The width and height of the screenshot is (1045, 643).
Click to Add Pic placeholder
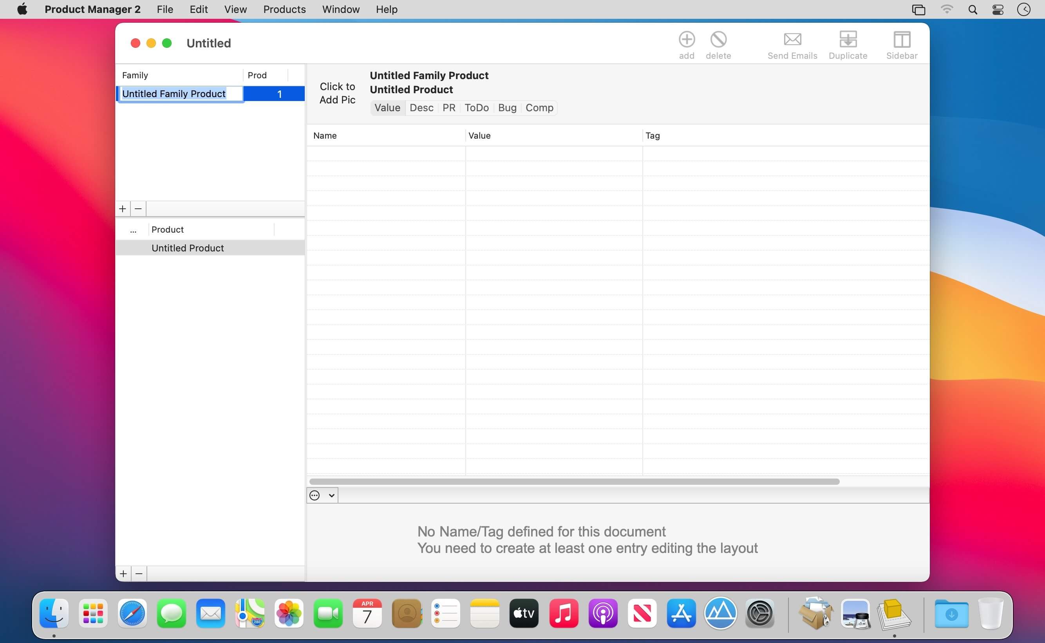337,93
